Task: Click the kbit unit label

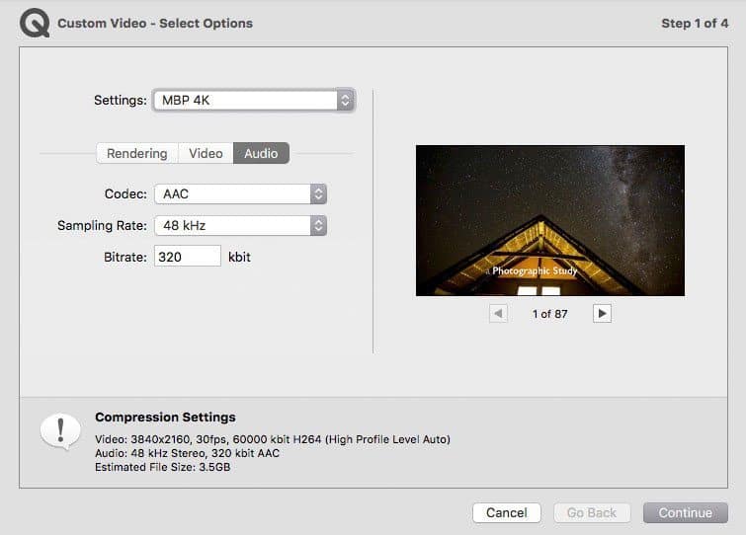Action: 239,257
